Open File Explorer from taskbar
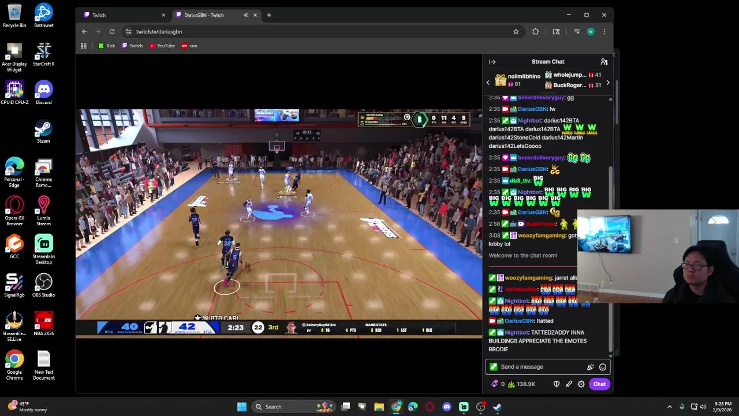Image resolution: width=739 pixels, height=416 pixels. [x=379, y=407]
